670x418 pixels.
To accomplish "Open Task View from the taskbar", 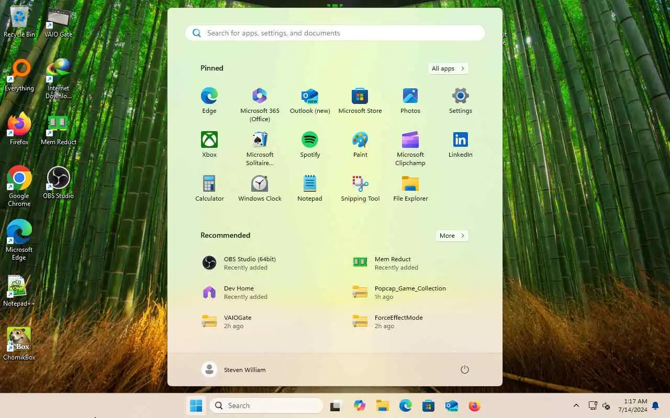I will 336,405.
